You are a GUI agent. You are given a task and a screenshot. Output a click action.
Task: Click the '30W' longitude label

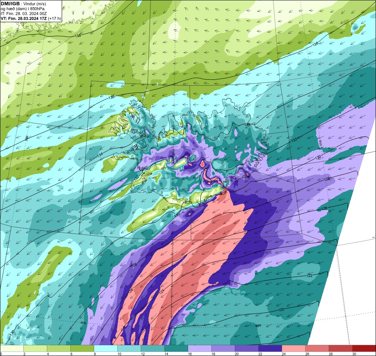click(26, 138)
